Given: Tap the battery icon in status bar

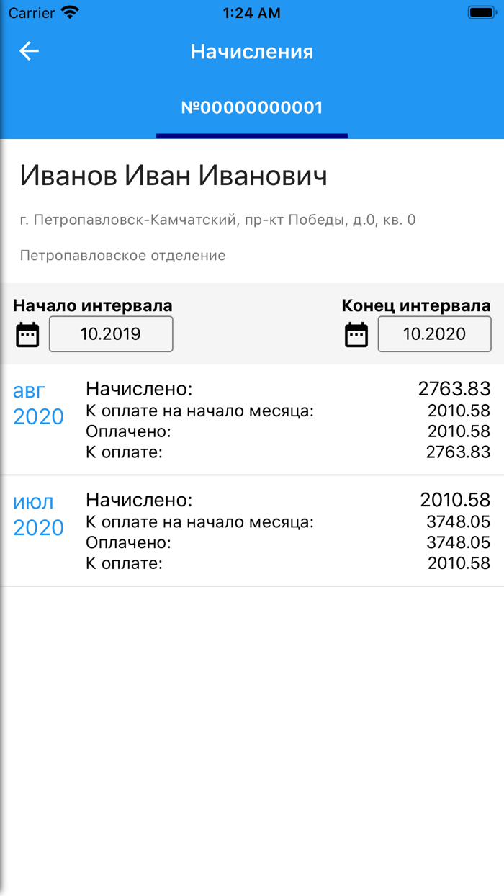Looking at the screenshot, I should [x=481, y=11].
